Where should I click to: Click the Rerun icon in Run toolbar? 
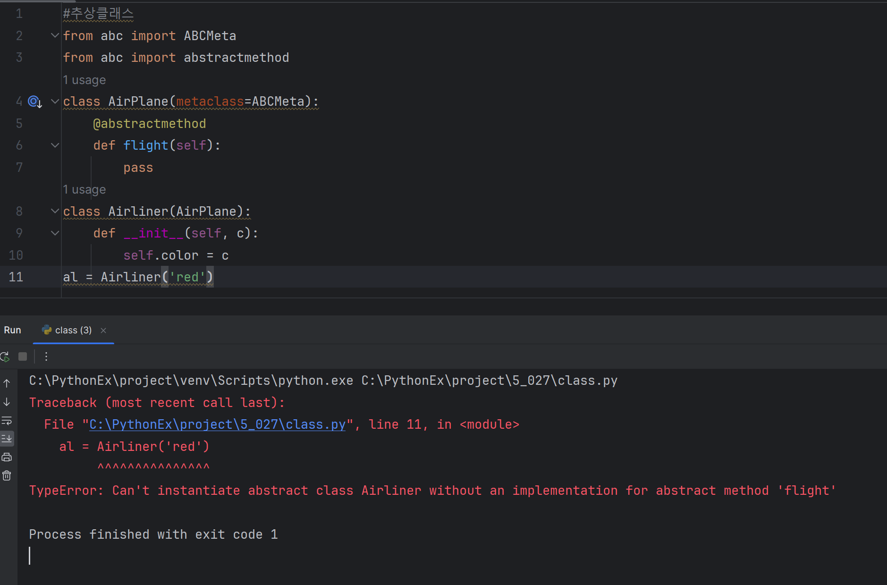[5, 357]
